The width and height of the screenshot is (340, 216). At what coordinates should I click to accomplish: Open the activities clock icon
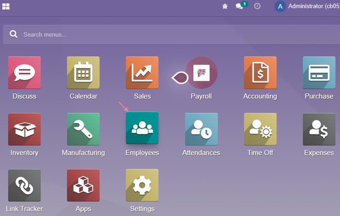[257, 6]
